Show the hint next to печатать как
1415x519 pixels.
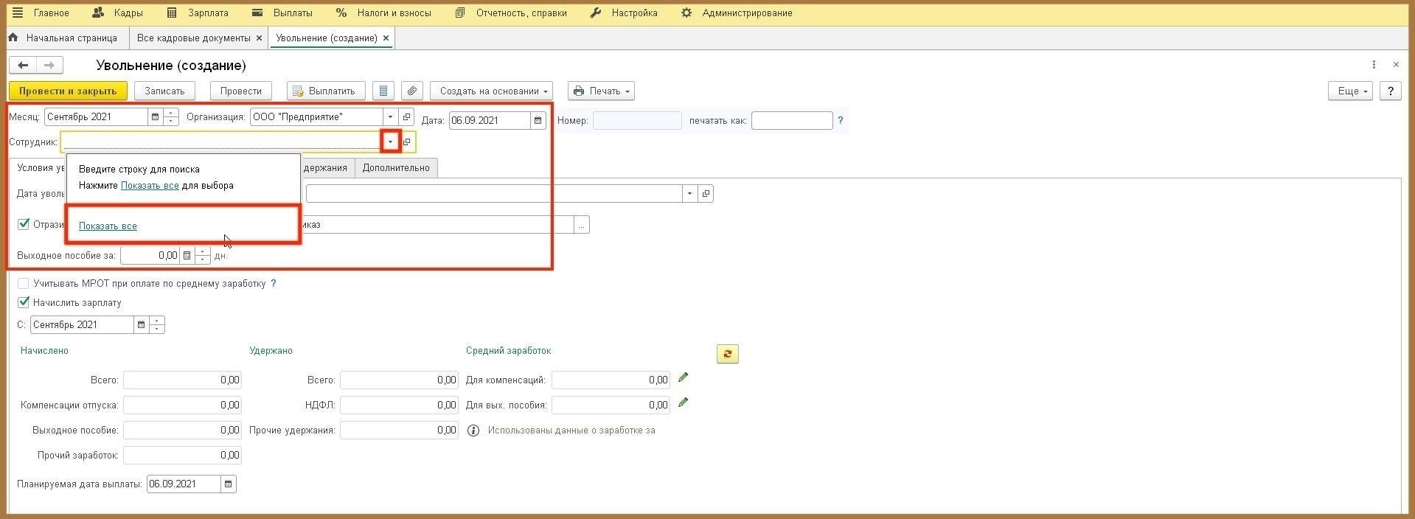coord(841,120)
